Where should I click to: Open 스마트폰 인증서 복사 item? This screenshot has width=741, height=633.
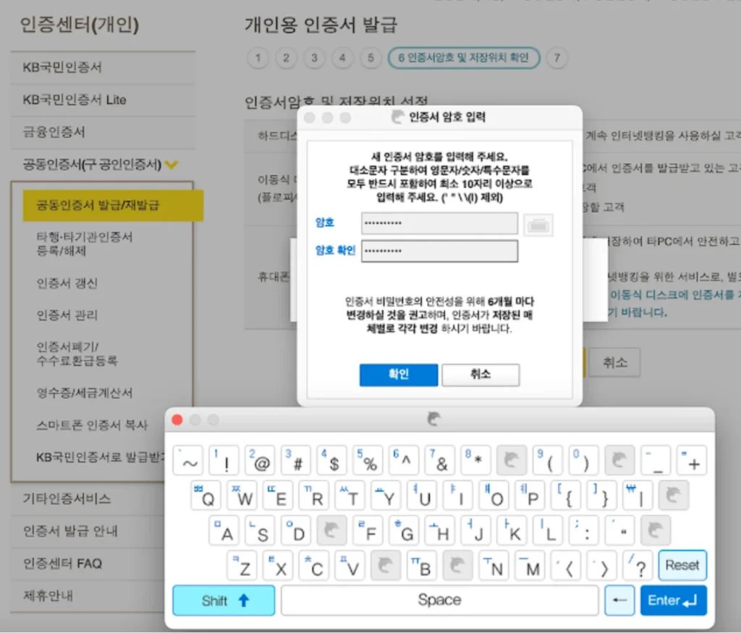pos(92,426)
